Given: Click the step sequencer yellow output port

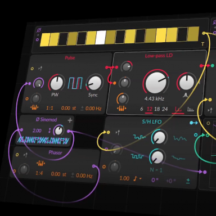Looking at the screenshot, I should [x=204, y=33].
